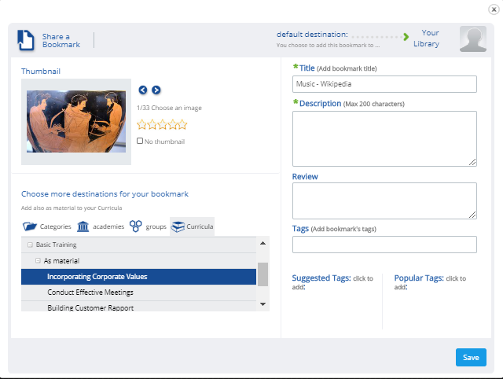Select Building Customer Rapport item
The image size is (503, 379).
(138, 307)
